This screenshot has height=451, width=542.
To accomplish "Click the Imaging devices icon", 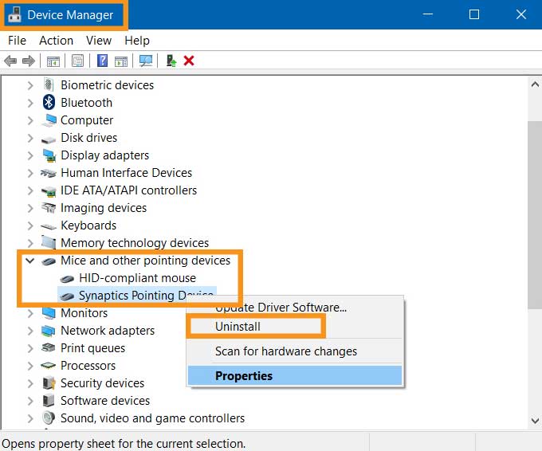I will coord(49,208).
